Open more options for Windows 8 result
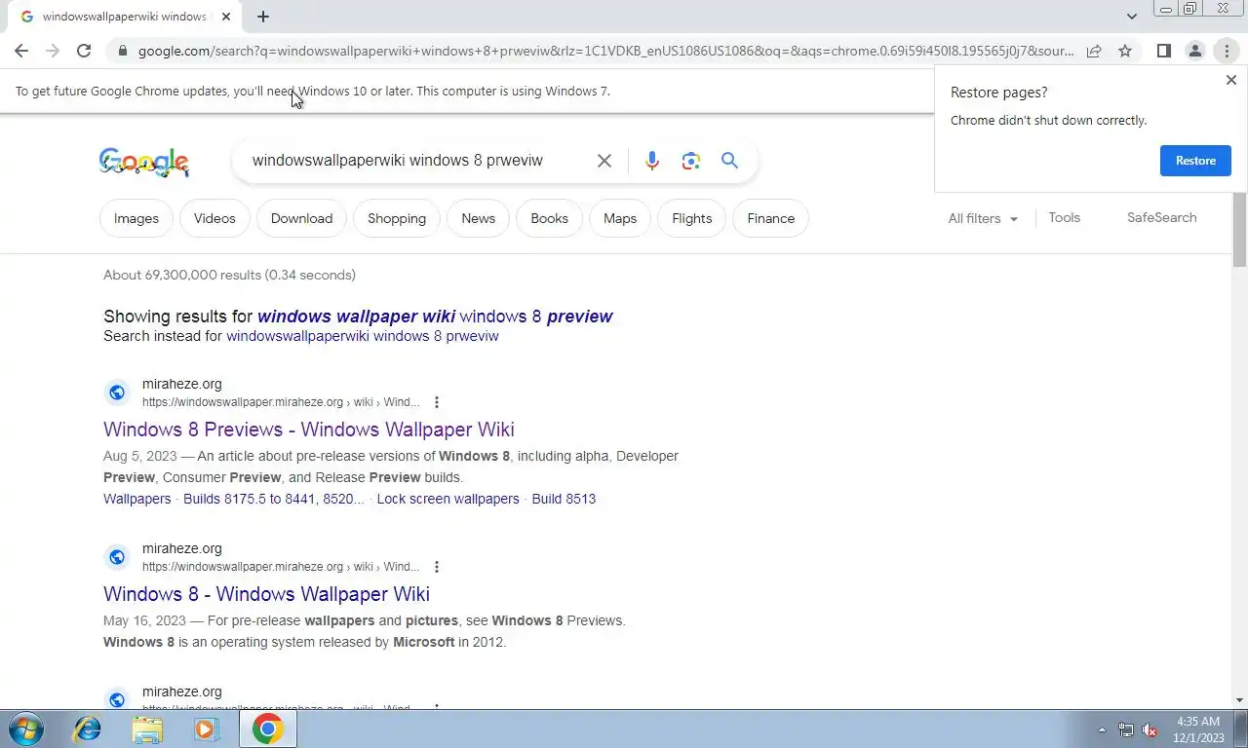 pyautogui.click(x=437, y=567)
